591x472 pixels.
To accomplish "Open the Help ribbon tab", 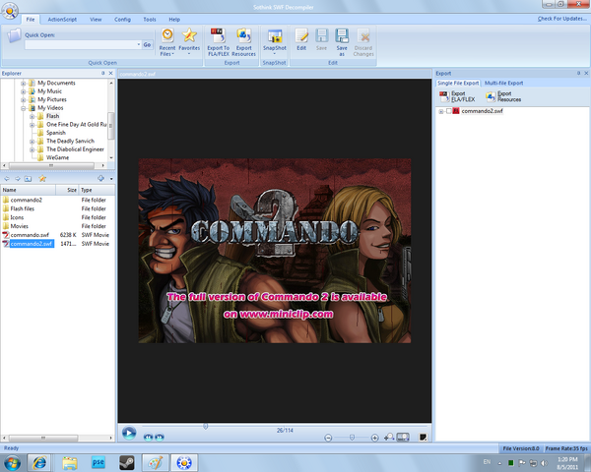I will click(x=174, y=20).
